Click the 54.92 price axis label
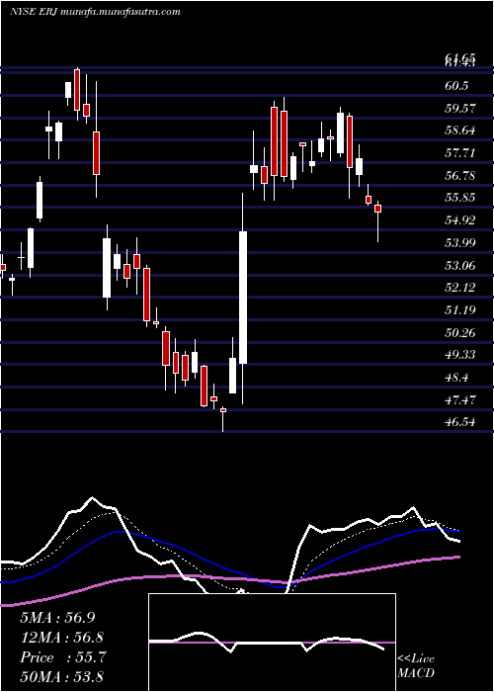494x692 pixels. click(460, 219)
